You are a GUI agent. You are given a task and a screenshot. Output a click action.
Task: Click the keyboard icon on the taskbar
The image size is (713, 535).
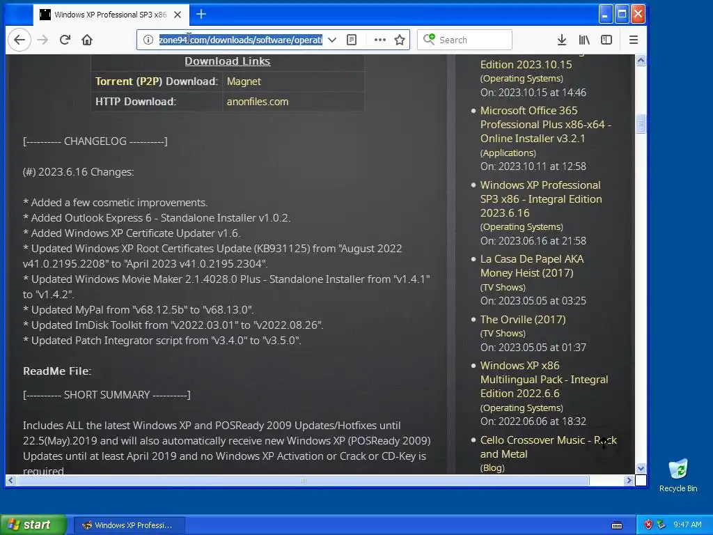617,525
